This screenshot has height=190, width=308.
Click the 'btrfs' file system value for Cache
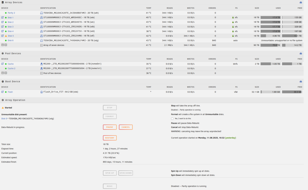point(235,64)
